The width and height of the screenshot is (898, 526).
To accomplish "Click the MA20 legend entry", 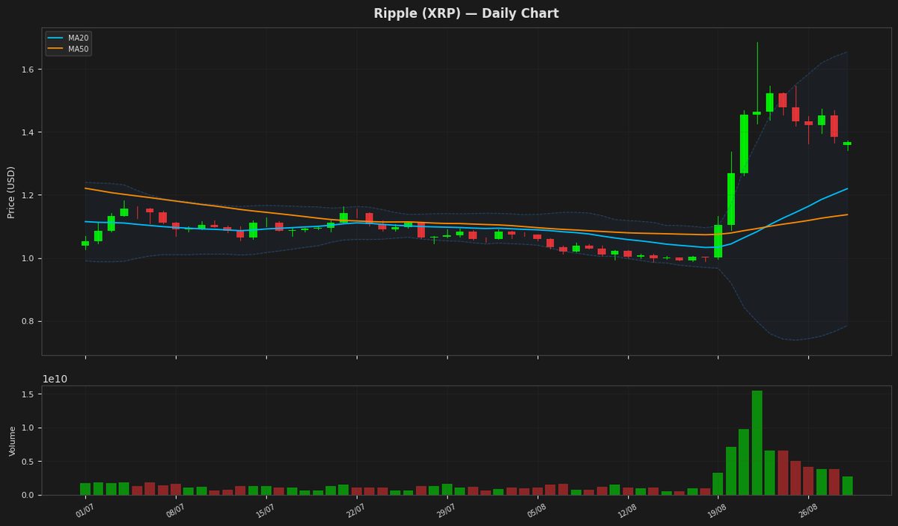I will pos(68,38).
